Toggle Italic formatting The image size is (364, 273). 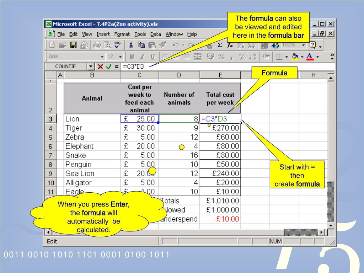(142, 57)
